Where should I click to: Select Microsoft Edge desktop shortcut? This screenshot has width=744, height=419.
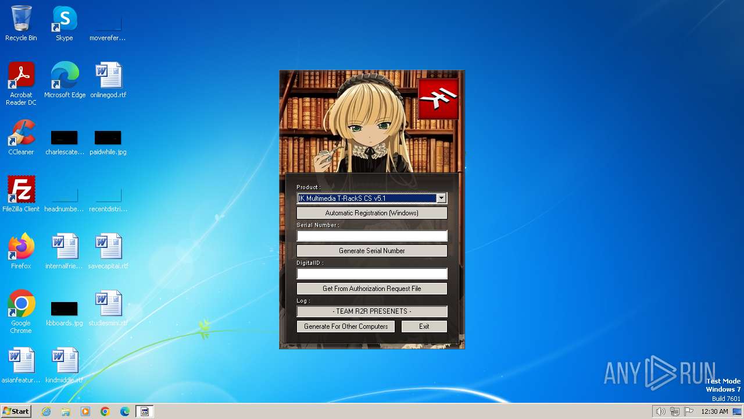(65, 80)
